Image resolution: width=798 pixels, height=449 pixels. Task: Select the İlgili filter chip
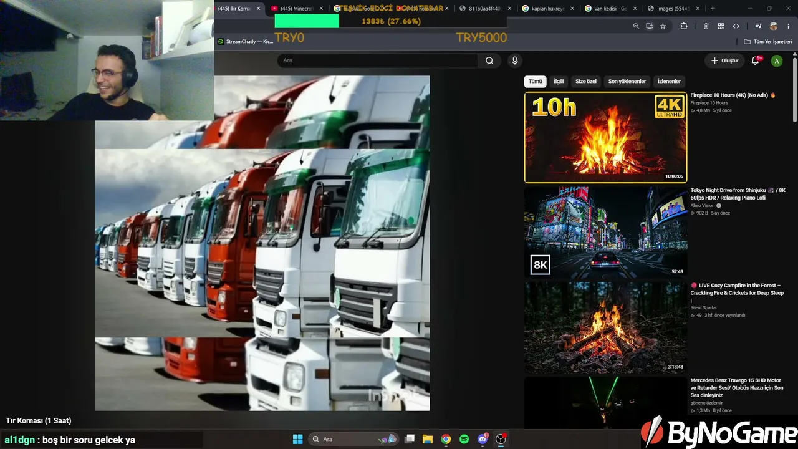559,81
